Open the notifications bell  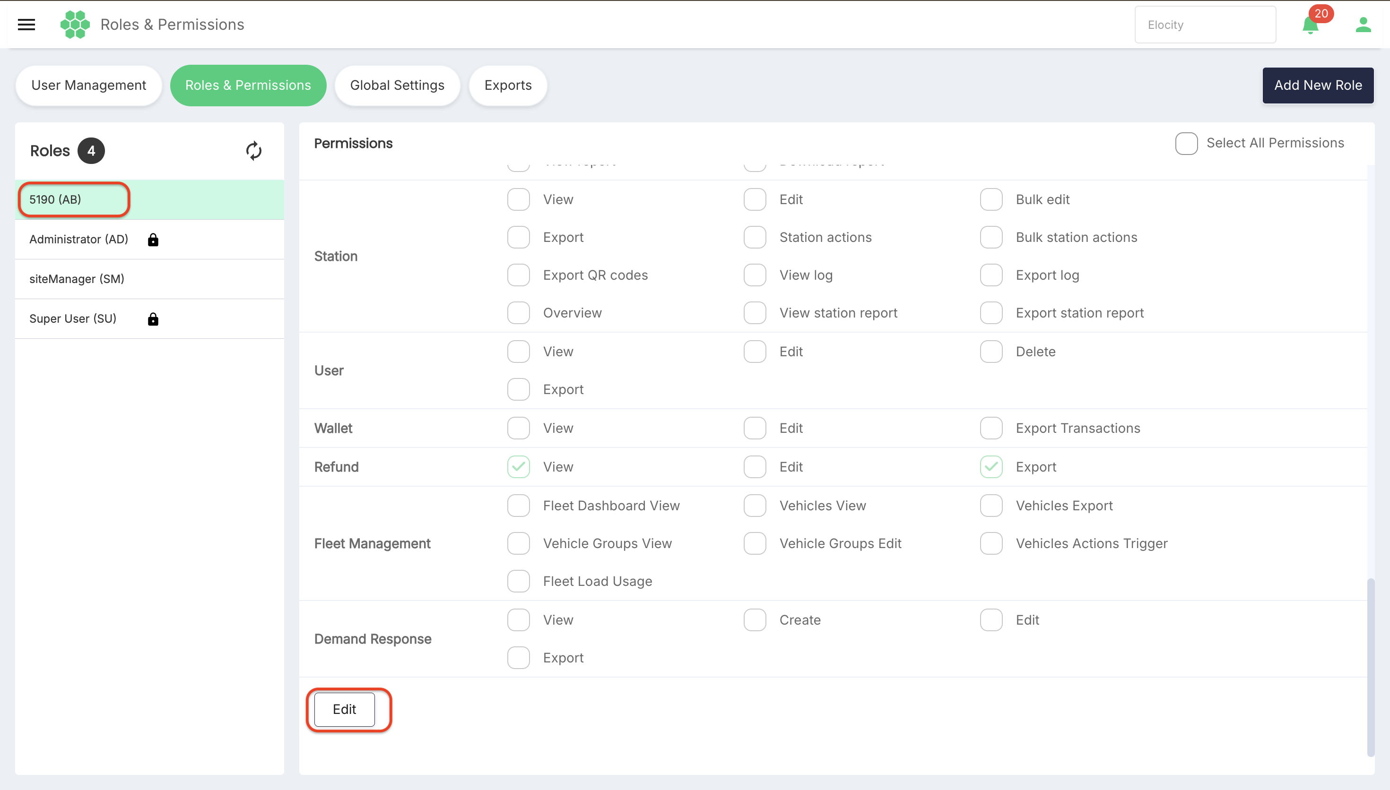[1310, 25]
